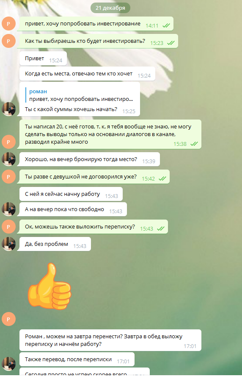Viewport: 242px width, 376px height.
Task: Click orange avatar beside 'Ты разве с девушкой'
Action: click(x=8, y=177)
